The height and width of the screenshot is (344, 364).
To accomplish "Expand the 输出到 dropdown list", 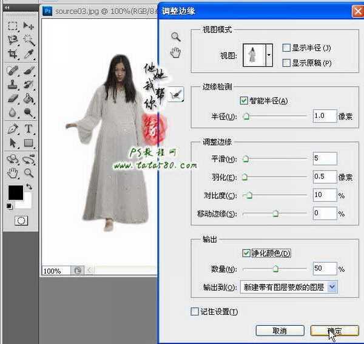I will tap(332, 287).
